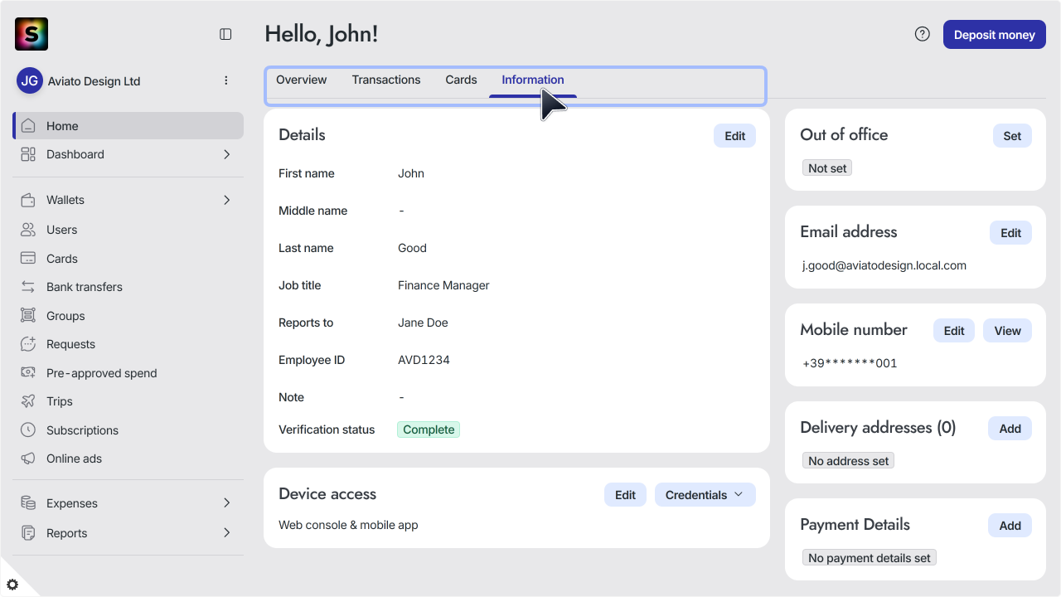Click the Online ads megaphone icon
The width and height of the screenshot is (1061, 597).
[28, 459]
